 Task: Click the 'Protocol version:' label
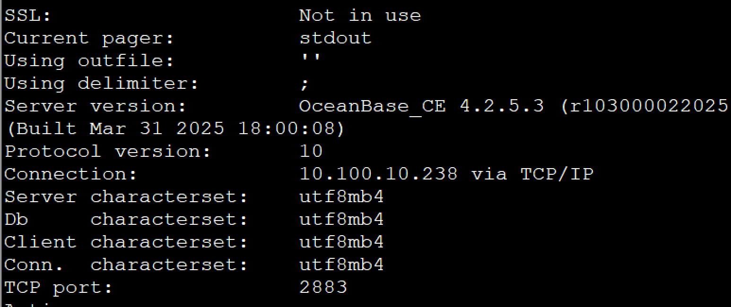pos(107,152)
